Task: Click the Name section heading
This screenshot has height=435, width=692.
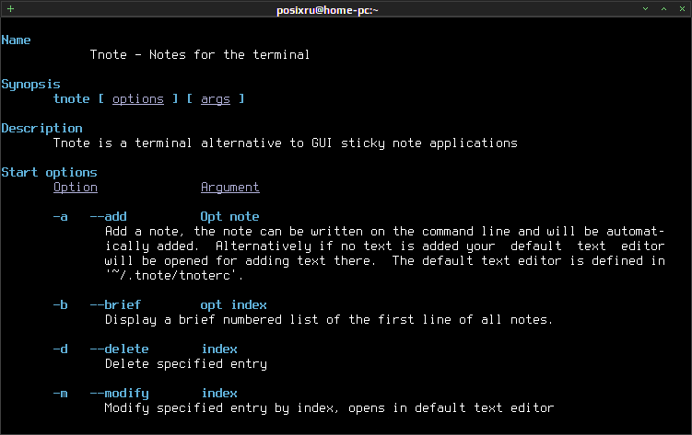Action: coord(16,40)
